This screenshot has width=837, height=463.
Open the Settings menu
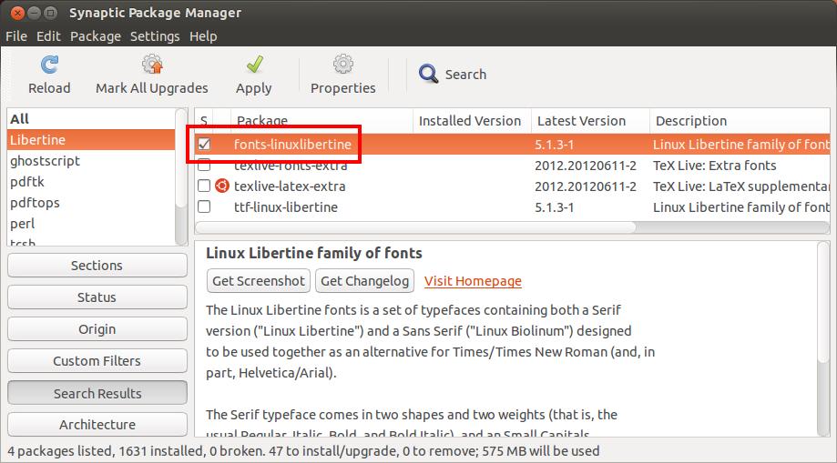(x=155, y=36)
